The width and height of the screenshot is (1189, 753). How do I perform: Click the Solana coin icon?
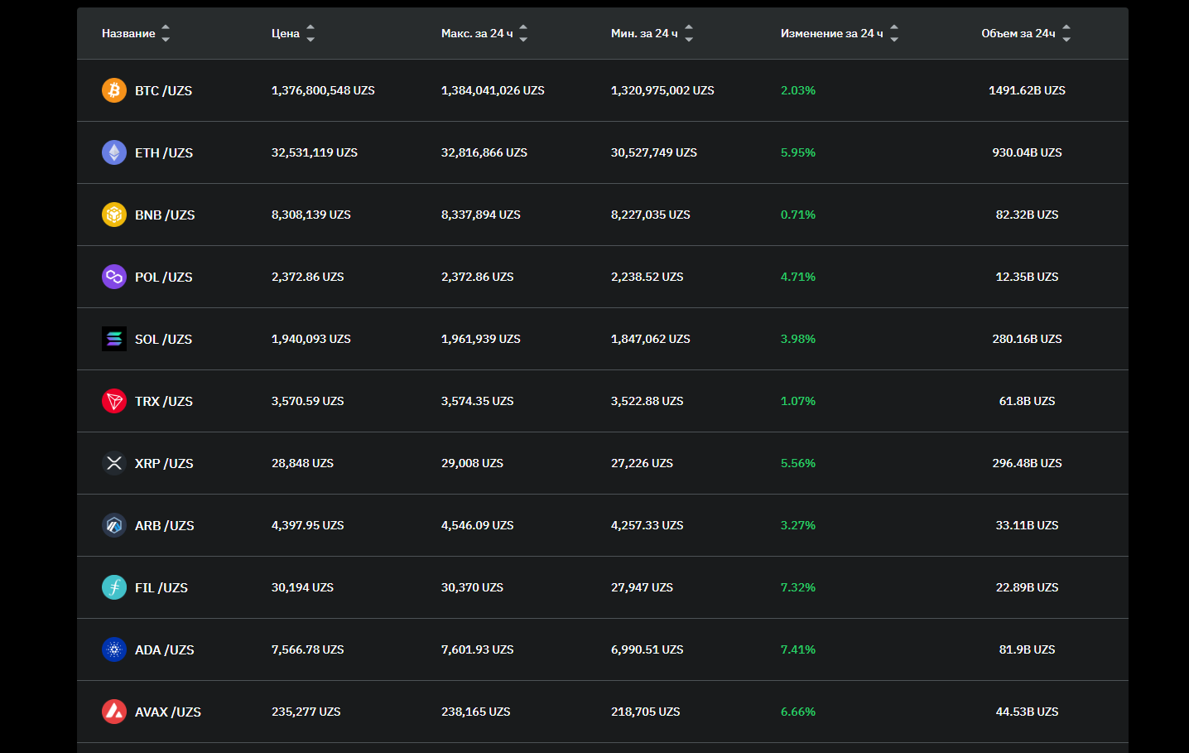(114, 339)
